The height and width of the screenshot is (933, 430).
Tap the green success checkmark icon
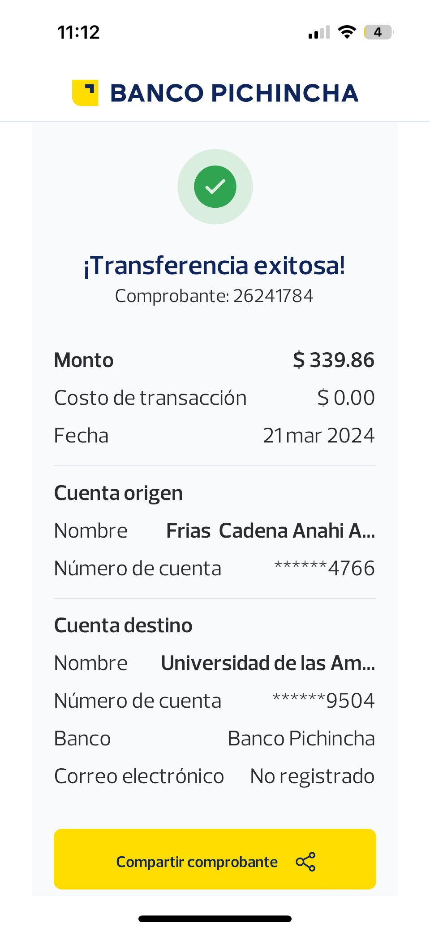pos(215,187)
